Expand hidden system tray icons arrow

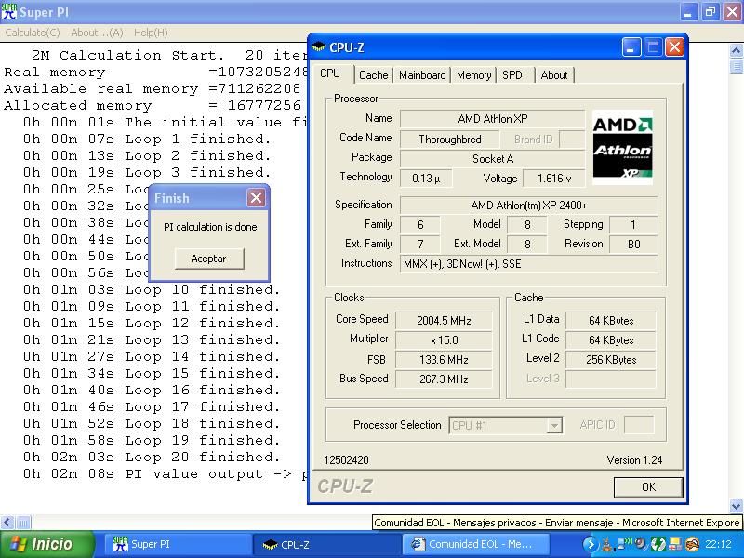[590, 544]
